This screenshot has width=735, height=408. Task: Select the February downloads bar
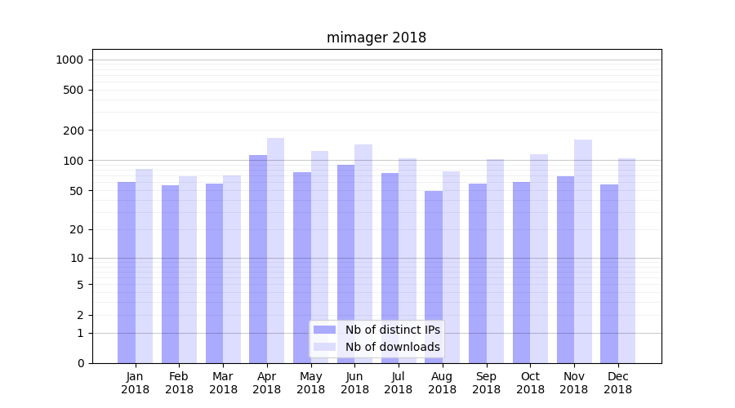188,269
